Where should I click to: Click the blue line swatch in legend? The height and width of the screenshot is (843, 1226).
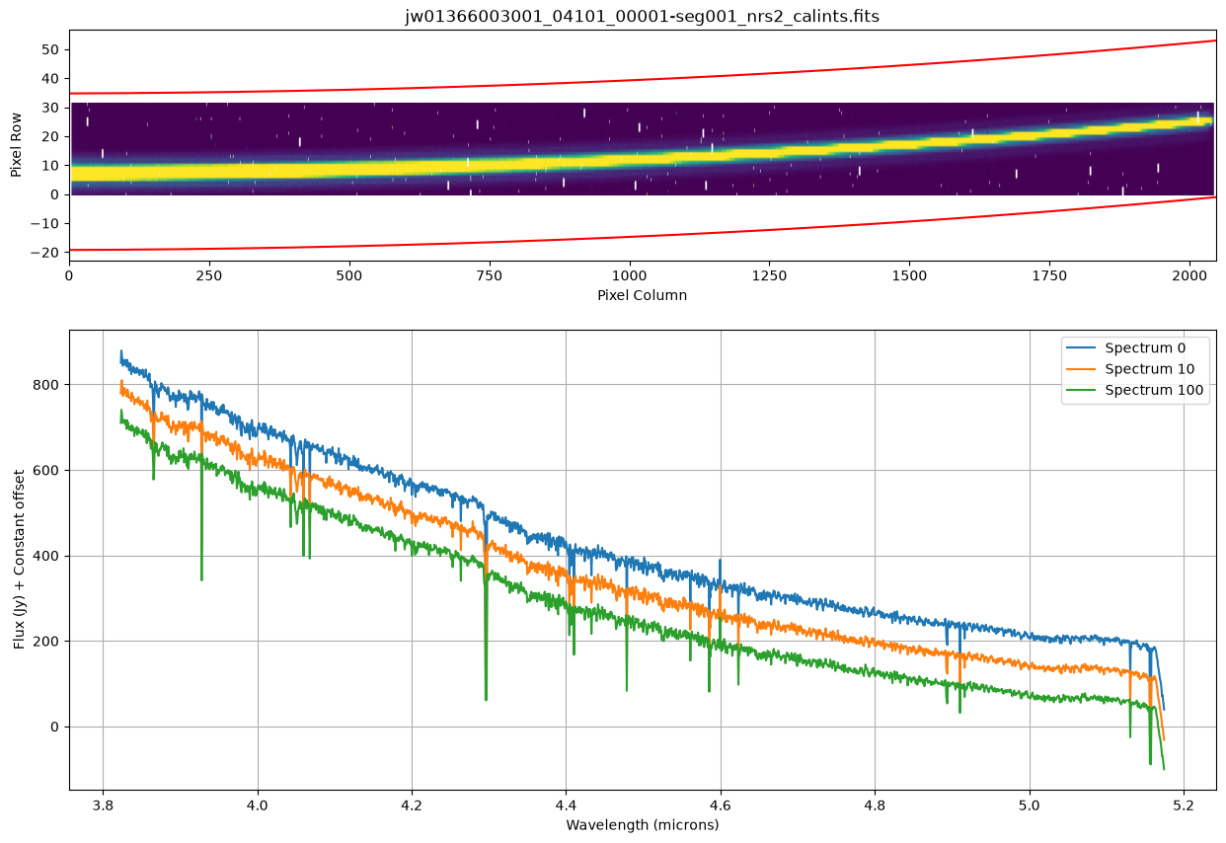[x=1082, y=348]
